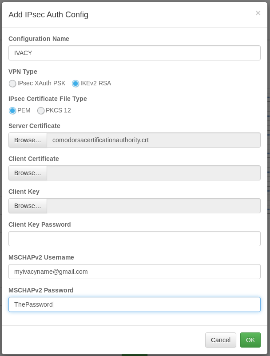
Task: Close the Add IPsec Auth Config dialog
Action: point(258,13)
